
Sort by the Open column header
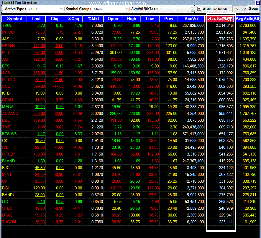113,19
